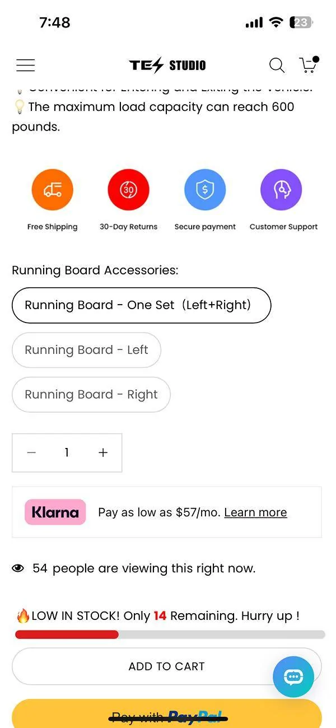Open the shopping cart icon
Screen dimensions: 336x728
click(309, 64)
